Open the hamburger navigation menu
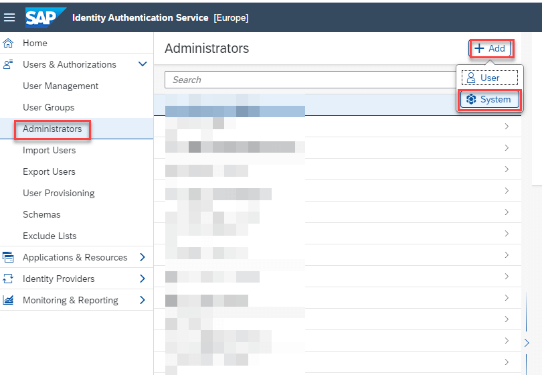This screenshot has height=375, width=542. click(9, 17)
